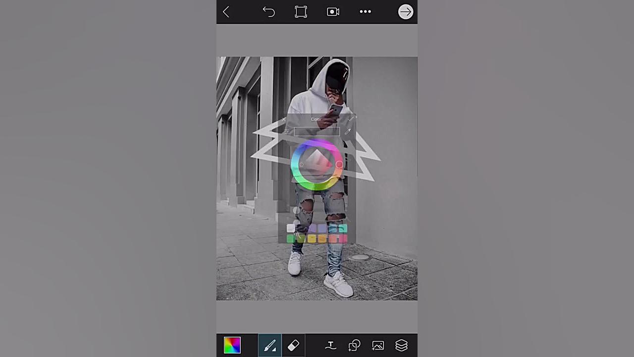Pick the teal preset swatch
The image size is (634, 357).
pyautogui.click(x=343, y=228)
